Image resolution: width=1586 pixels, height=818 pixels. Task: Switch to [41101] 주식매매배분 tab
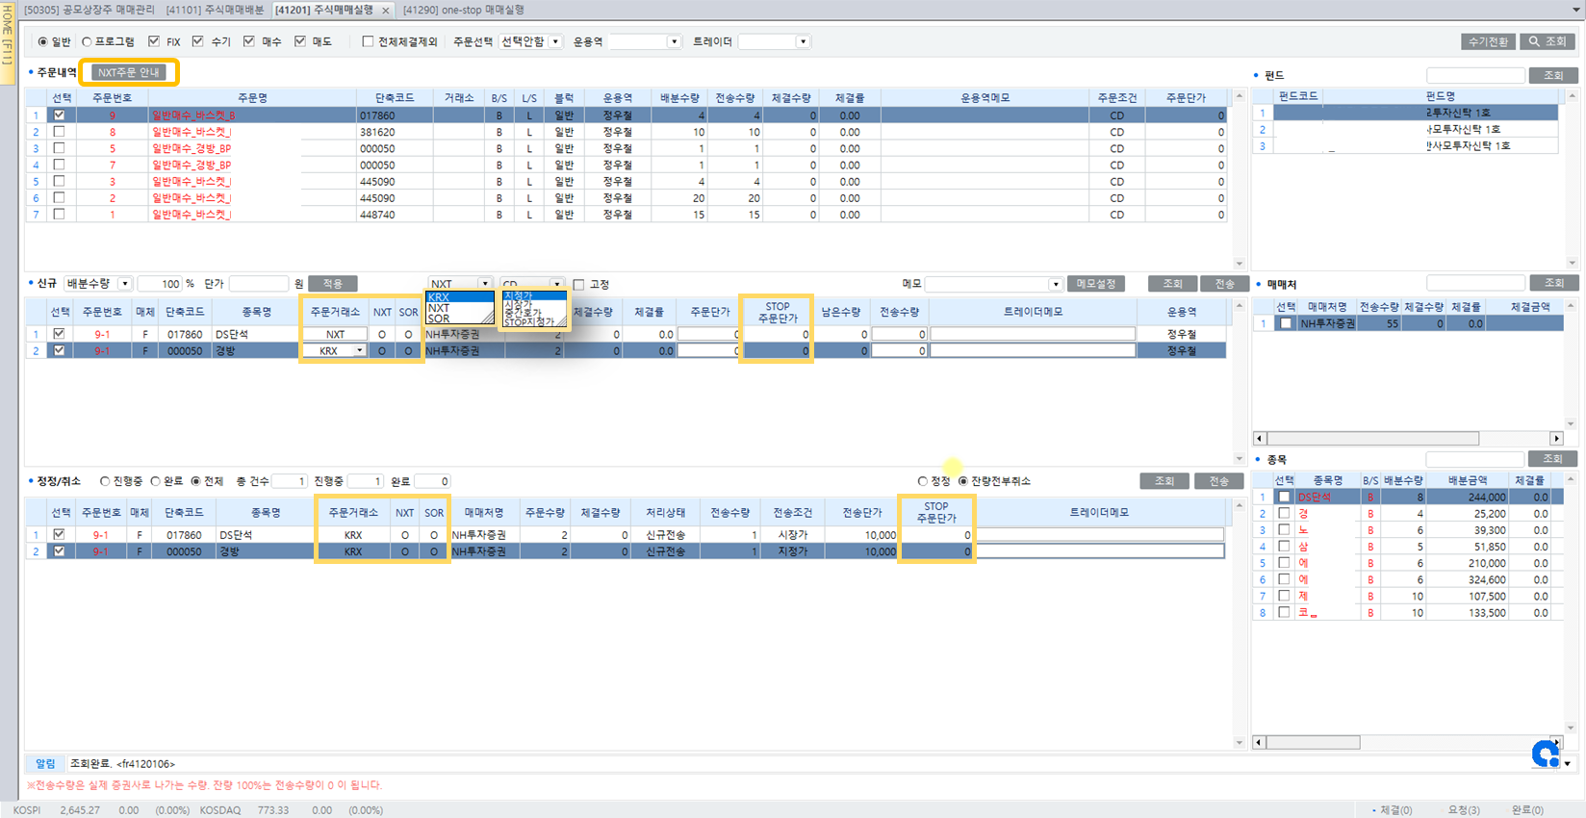(215, 10)
